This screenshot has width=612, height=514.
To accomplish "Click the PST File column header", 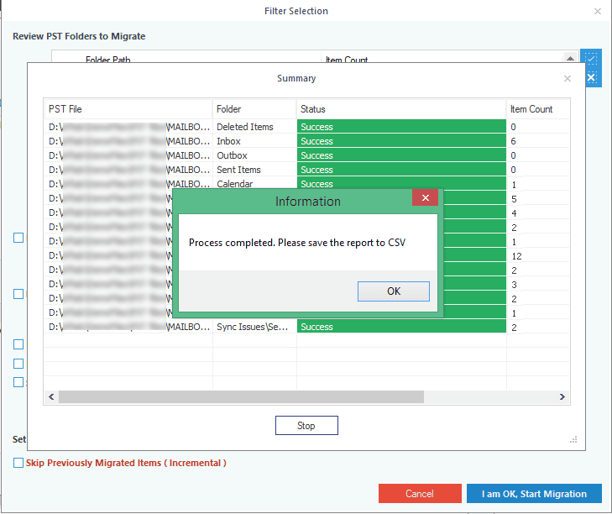I will (x=128, y=109).
